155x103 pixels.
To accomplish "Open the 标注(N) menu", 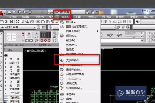I will 106,17.
